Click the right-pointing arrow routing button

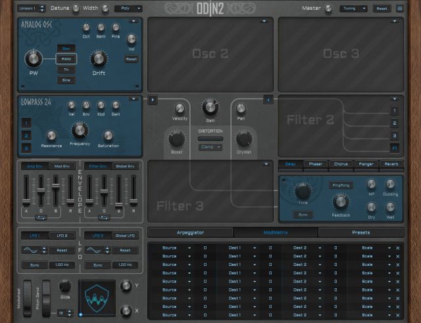[x=153, y=100]
